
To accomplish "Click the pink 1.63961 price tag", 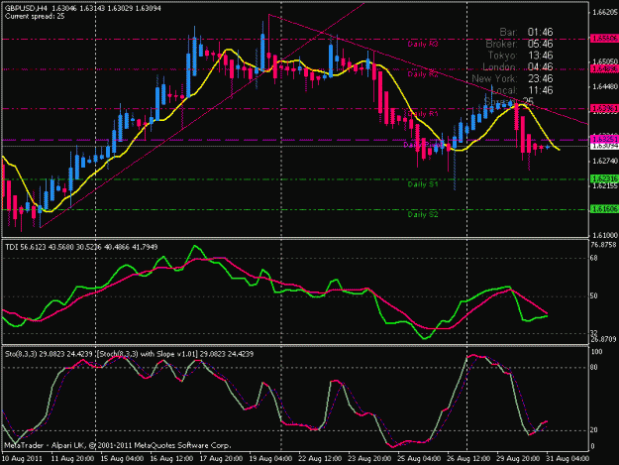I will pyautogui.click(x=604, y=108).
